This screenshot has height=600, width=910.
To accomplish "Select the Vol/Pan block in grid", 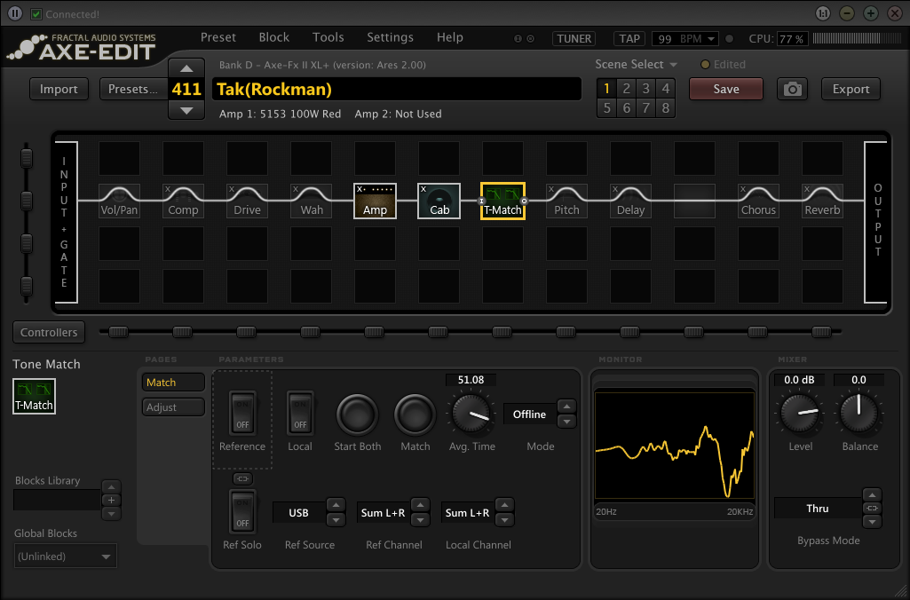I will click(x=119, y=201).
